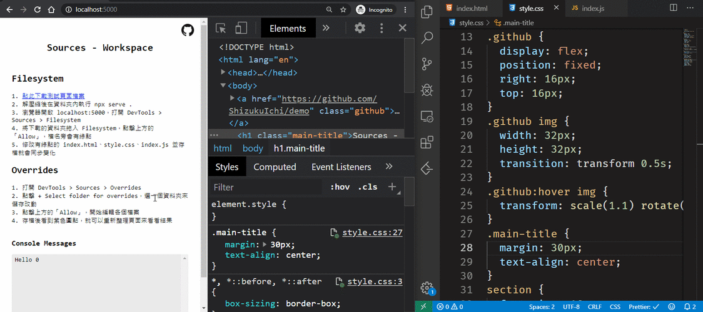The image size is (703, 312).
Task: Show more sidebar tabs after Event Listeners
Action: [x=388, y=167]
